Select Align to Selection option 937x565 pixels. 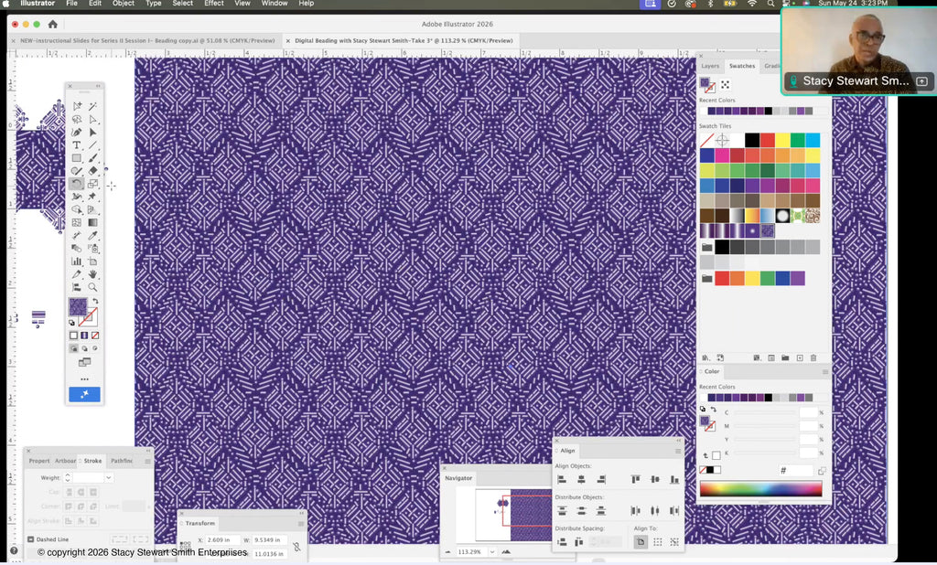657,542
